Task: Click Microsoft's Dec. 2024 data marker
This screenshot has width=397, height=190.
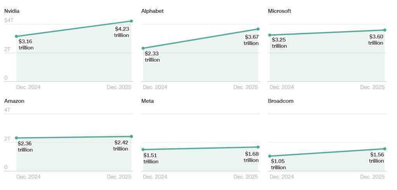Action: 270,35
